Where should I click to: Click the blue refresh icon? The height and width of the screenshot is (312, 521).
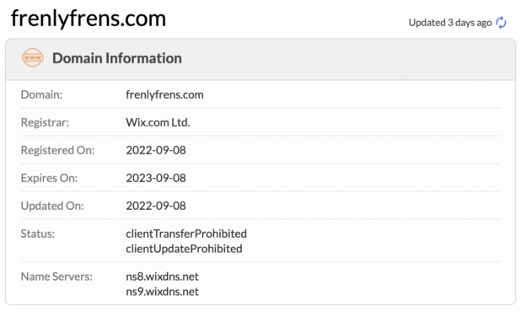click(x=501, y=23)
